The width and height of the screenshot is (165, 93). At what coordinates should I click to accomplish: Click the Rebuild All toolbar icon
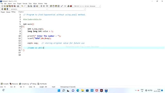tap(59, 6)
